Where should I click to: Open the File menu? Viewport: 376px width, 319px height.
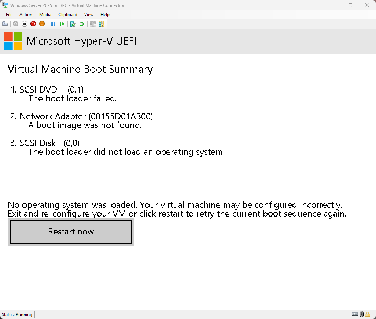pos(9,15)
